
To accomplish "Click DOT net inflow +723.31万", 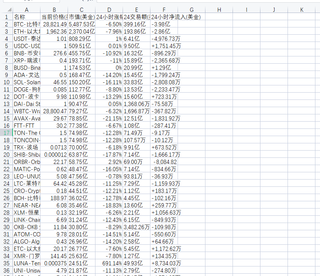I will click(164, 97).
